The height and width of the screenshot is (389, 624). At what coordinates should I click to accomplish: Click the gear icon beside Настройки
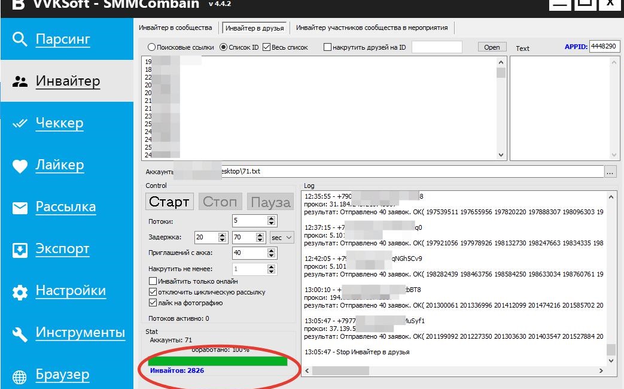coord(20,292)
